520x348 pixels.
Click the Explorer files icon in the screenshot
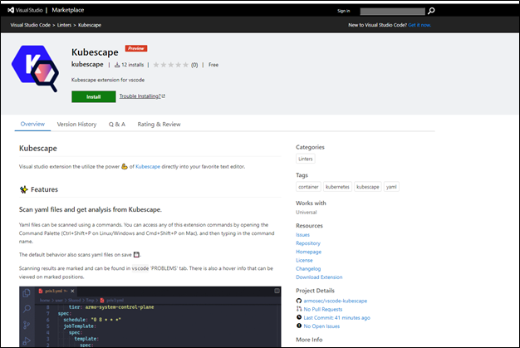coord(27,293)
